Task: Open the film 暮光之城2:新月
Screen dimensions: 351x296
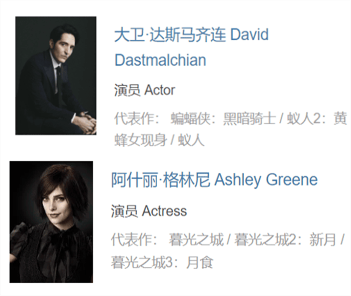Action: pos(285,239)
